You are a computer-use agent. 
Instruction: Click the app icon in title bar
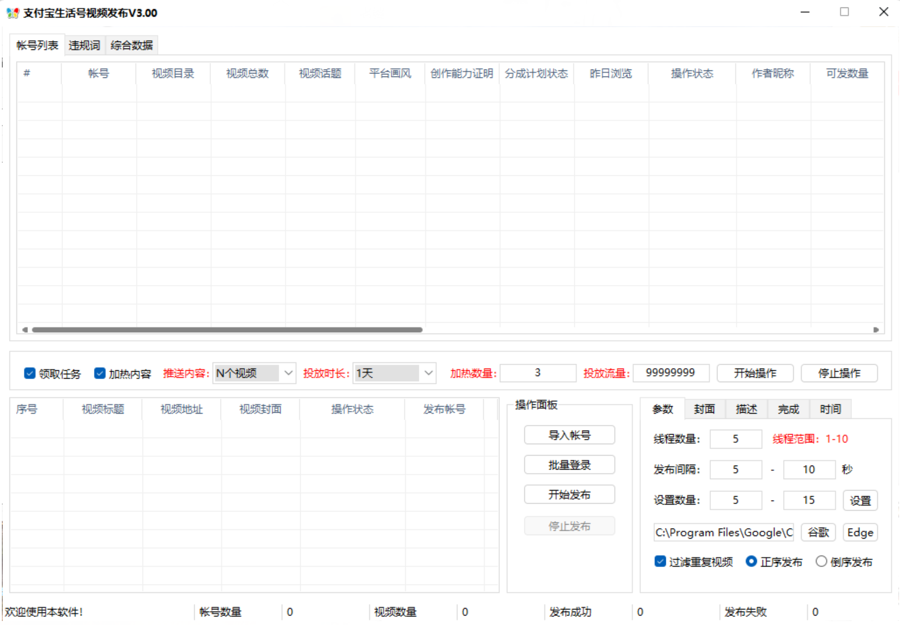point(13,13)
